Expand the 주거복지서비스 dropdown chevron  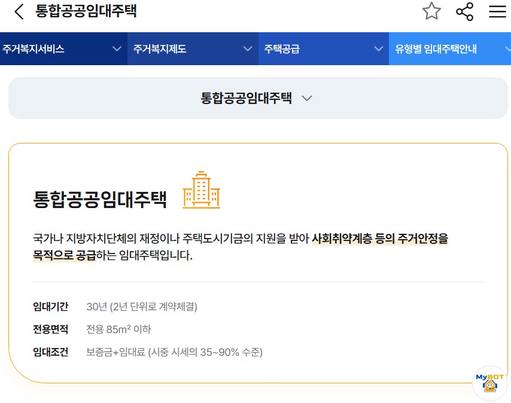point(117,48)
